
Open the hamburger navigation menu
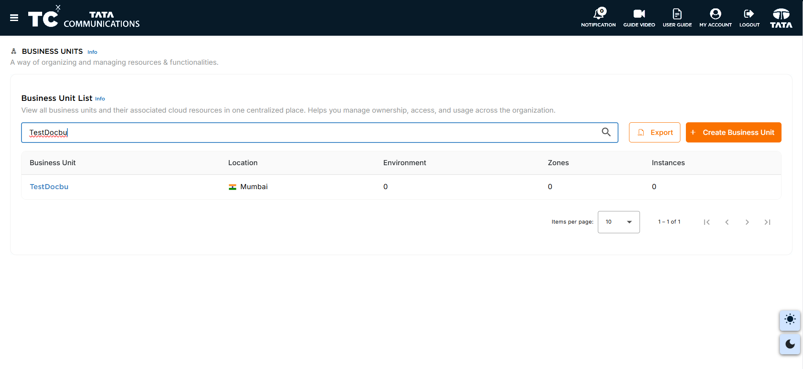click(x=14, y=18)
